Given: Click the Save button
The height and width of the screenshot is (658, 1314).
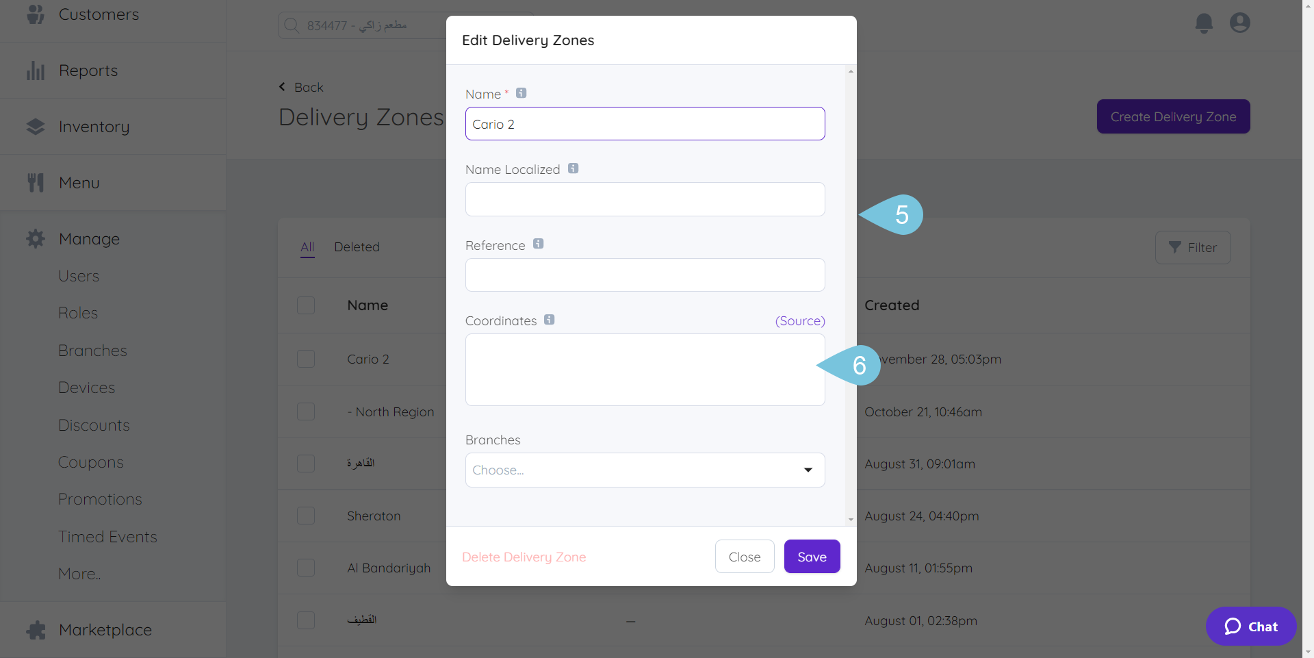Looking at the screenshot, I should coord(811,556).
